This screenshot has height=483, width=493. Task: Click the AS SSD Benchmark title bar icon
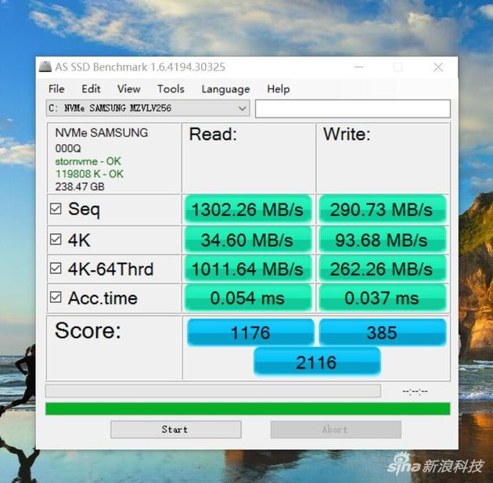point(45,67)
